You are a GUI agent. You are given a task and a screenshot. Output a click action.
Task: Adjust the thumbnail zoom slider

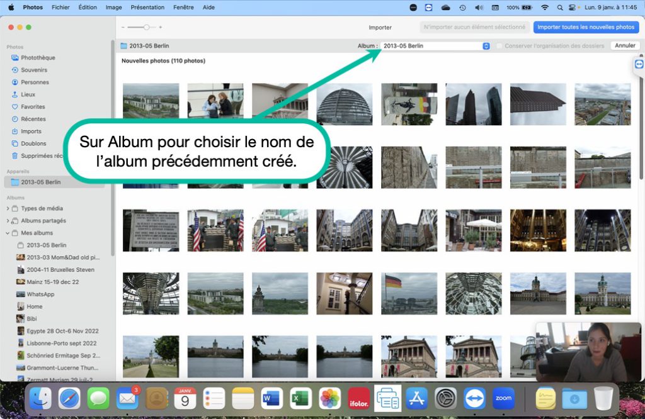tap(146, 27)
